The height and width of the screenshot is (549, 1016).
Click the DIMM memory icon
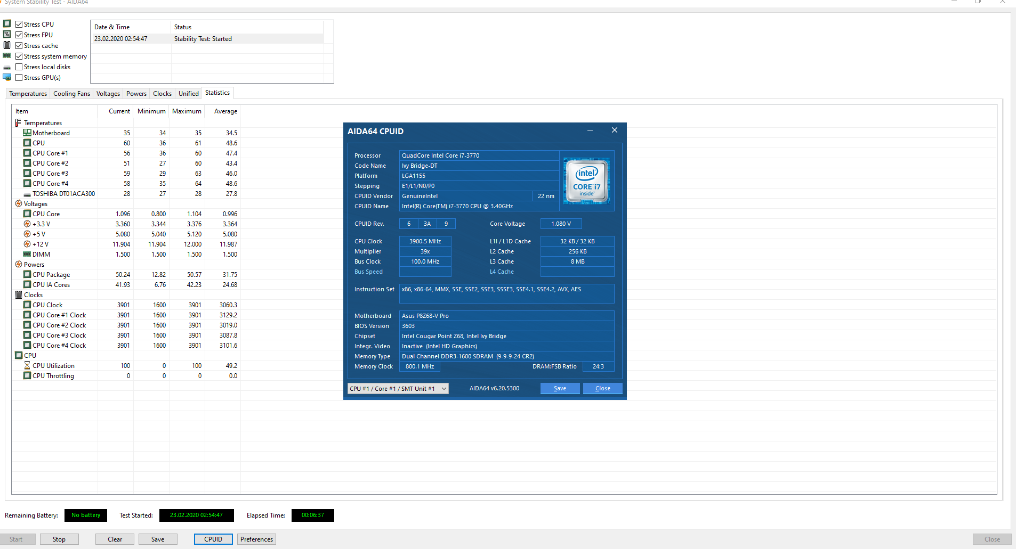[x=27, y=254]
